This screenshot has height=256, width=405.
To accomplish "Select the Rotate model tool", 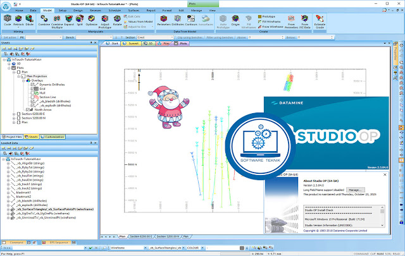I will [x=117, y=20].
